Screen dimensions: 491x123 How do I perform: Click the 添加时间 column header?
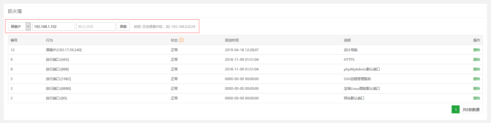tap(232, 40)
